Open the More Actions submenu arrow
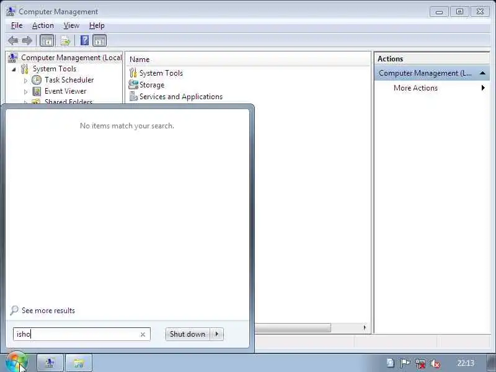Screen dimensions: 496x372 pos(483,87)
